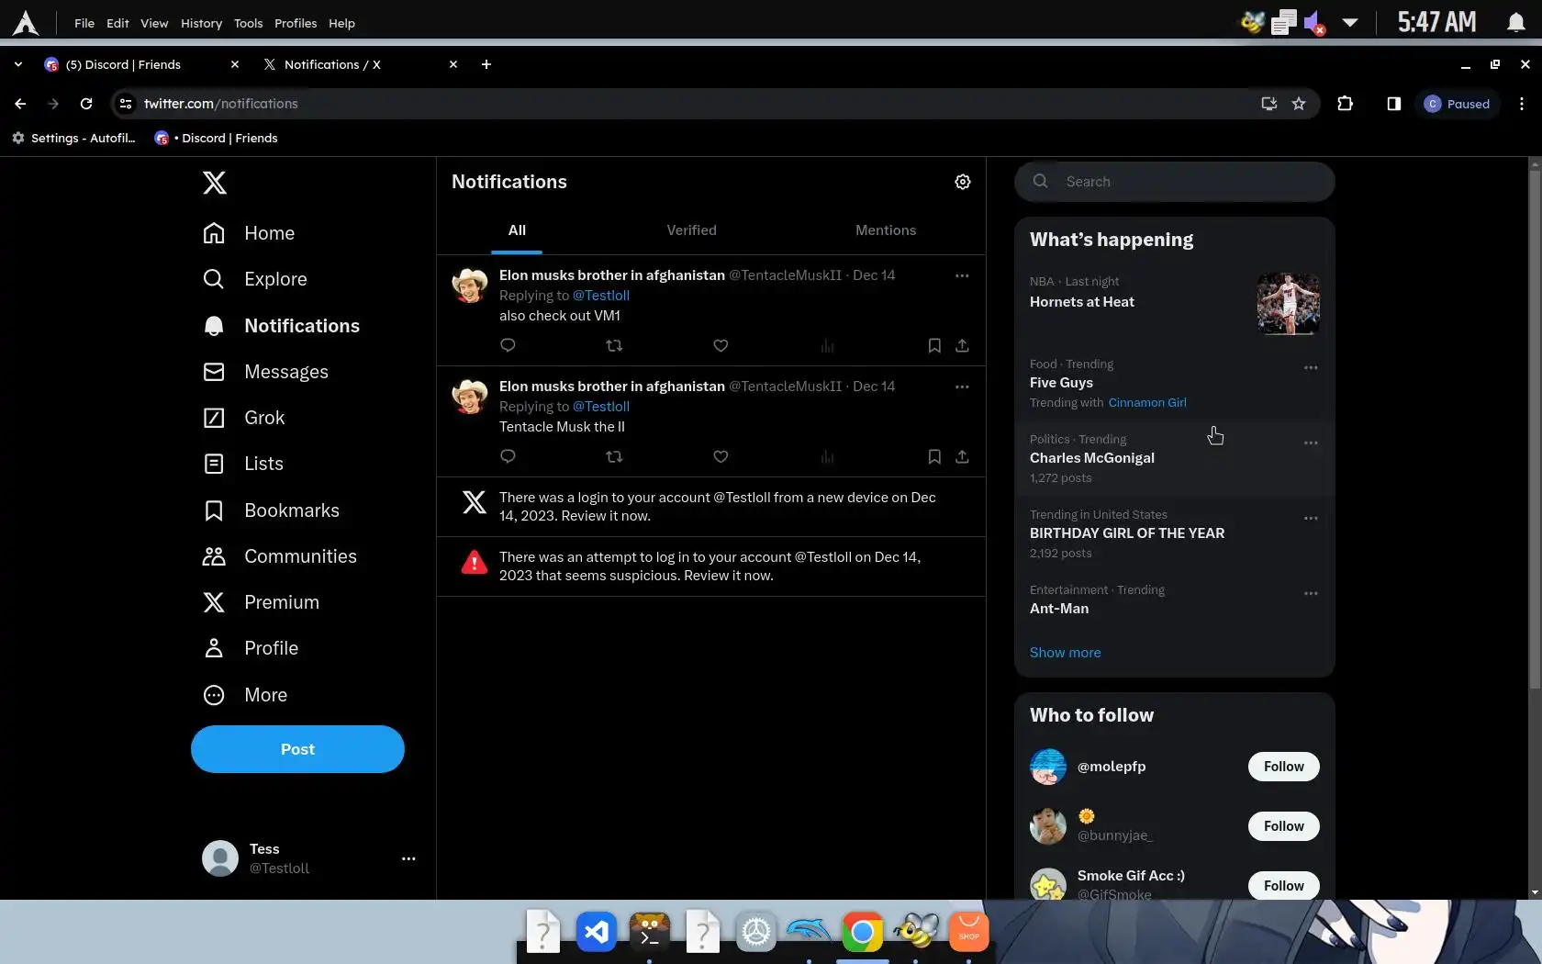This screenshot has width=1542, height=964.
Task: Click Show more under What's happening
Action: (1065, 653)
